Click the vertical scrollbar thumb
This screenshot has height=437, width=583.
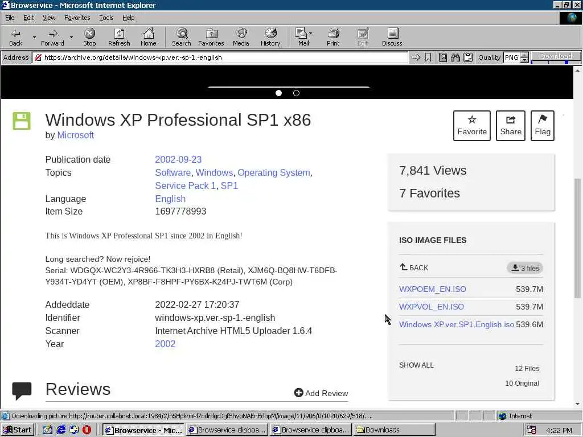577,238
